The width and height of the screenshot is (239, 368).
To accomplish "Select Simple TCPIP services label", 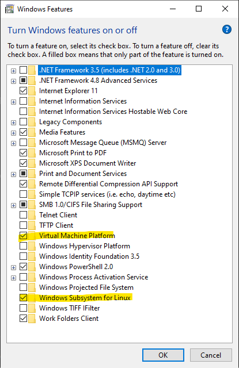I will pyautogui.click(x=107, y=194).
